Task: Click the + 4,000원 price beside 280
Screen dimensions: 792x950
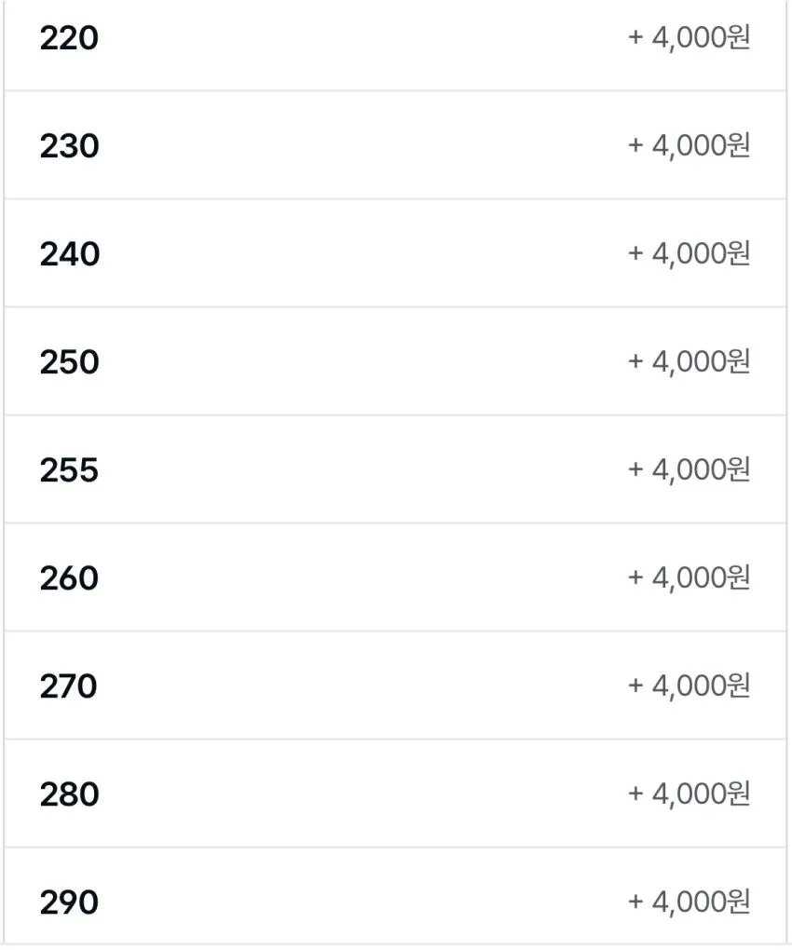Action: point(689,794)
